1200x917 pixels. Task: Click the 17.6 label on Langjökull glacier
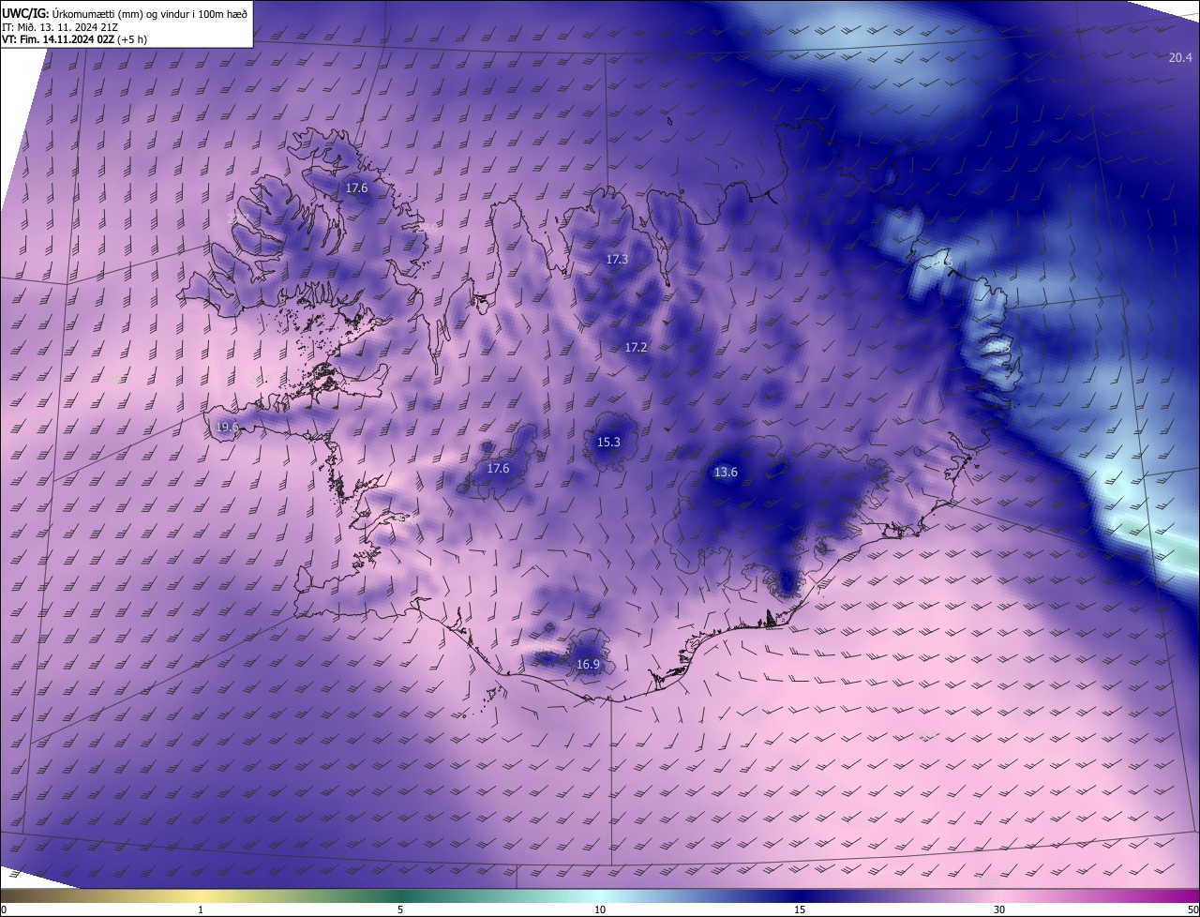498,469
